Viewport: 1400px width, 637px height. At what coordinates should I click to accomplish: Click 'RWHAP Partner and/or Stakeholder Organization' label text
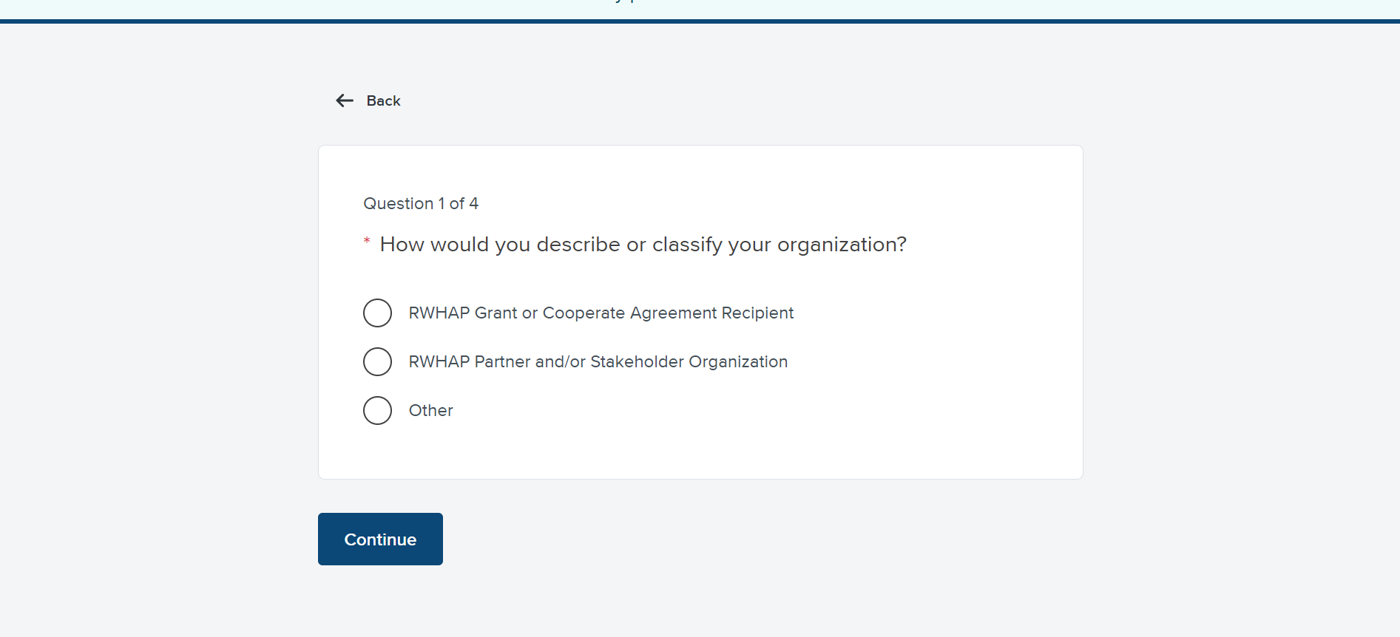(598, 362)
